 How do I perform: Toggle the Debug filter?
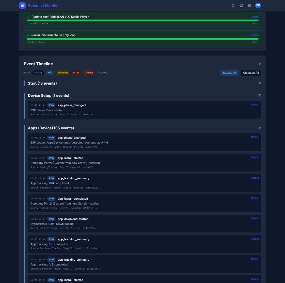pos(38,73)
